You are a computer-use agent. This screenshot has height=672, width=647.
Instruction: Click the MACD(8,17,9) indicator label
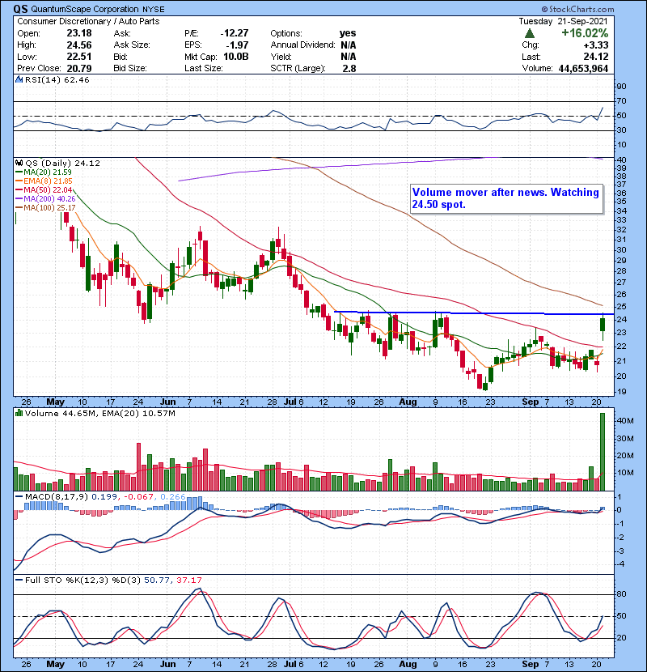tap(57, 497)
